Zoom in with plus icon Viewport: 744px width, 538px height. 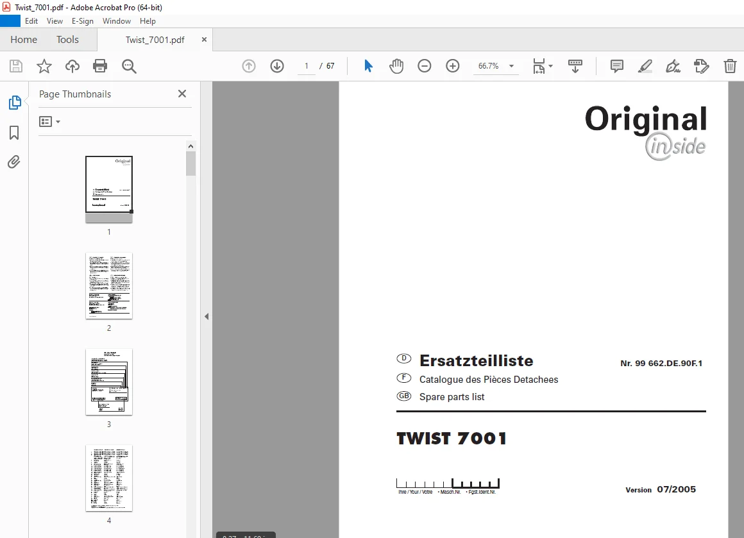pyautogui.click(x=453, y=66)
